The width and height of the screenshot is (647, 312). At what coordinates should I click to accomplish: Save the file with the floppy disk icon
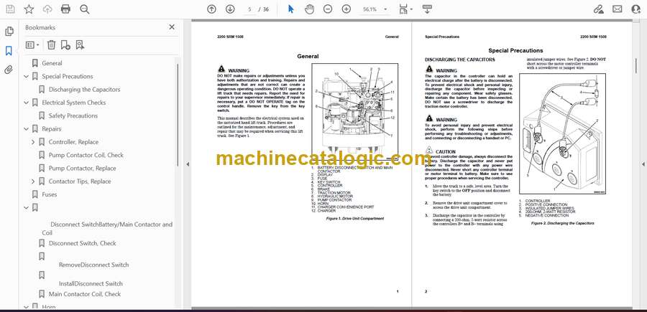(x=10, y=9)
